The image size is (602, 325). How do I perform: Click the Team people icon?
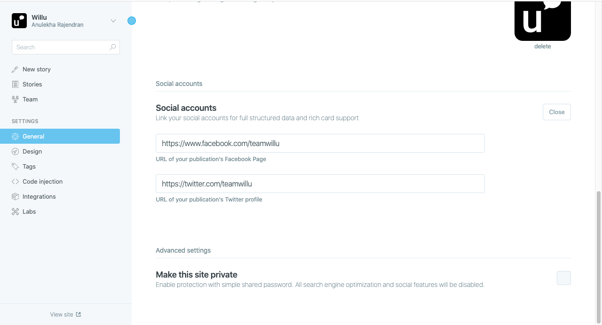(x=15, y=100)
